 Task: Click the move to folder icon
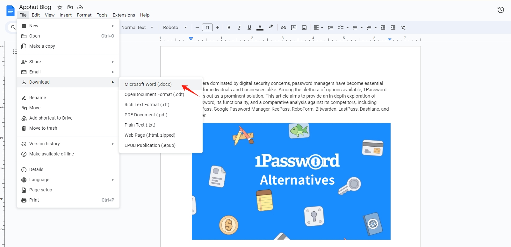coord(70,7)
